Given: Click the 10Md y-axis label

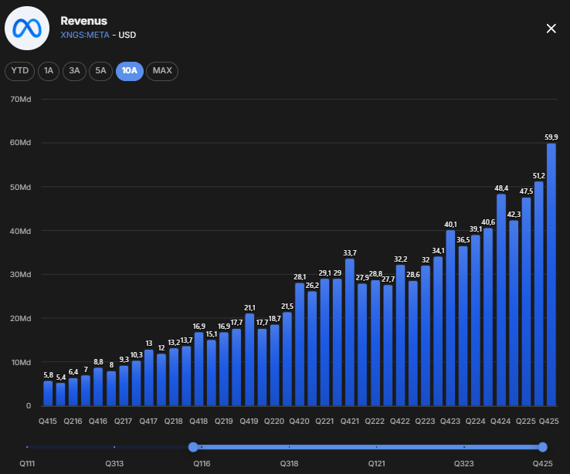Looking at the screenshot, I should pos(21,363).
